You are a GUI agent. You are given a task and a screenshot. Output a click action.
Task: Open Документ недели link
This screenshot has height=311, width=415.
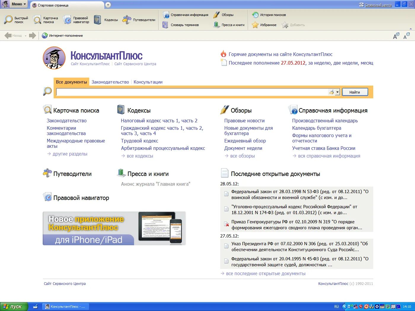point(243,148)
